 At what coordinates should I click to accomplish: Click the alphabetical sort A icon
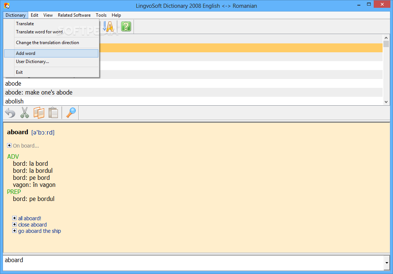(108, 27)
